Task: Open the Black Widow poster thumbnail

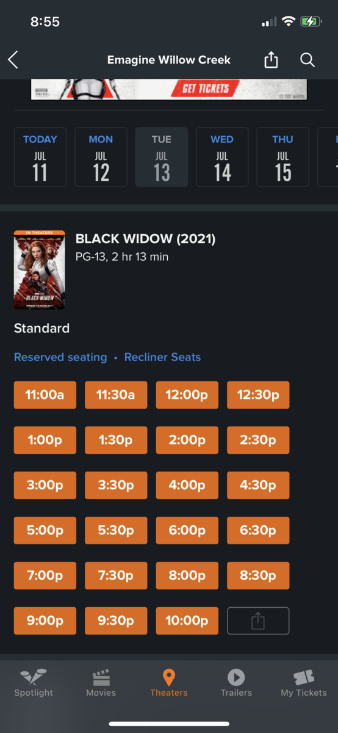Action: pos(39,269)
